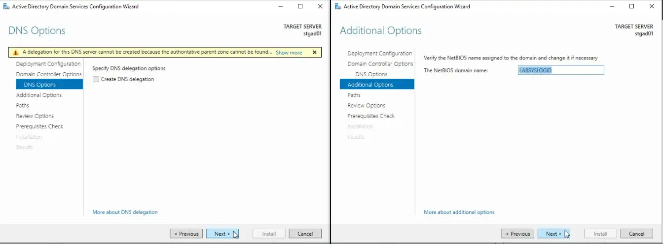Click the disabled Install button in DNS Options window

point(269,234)
